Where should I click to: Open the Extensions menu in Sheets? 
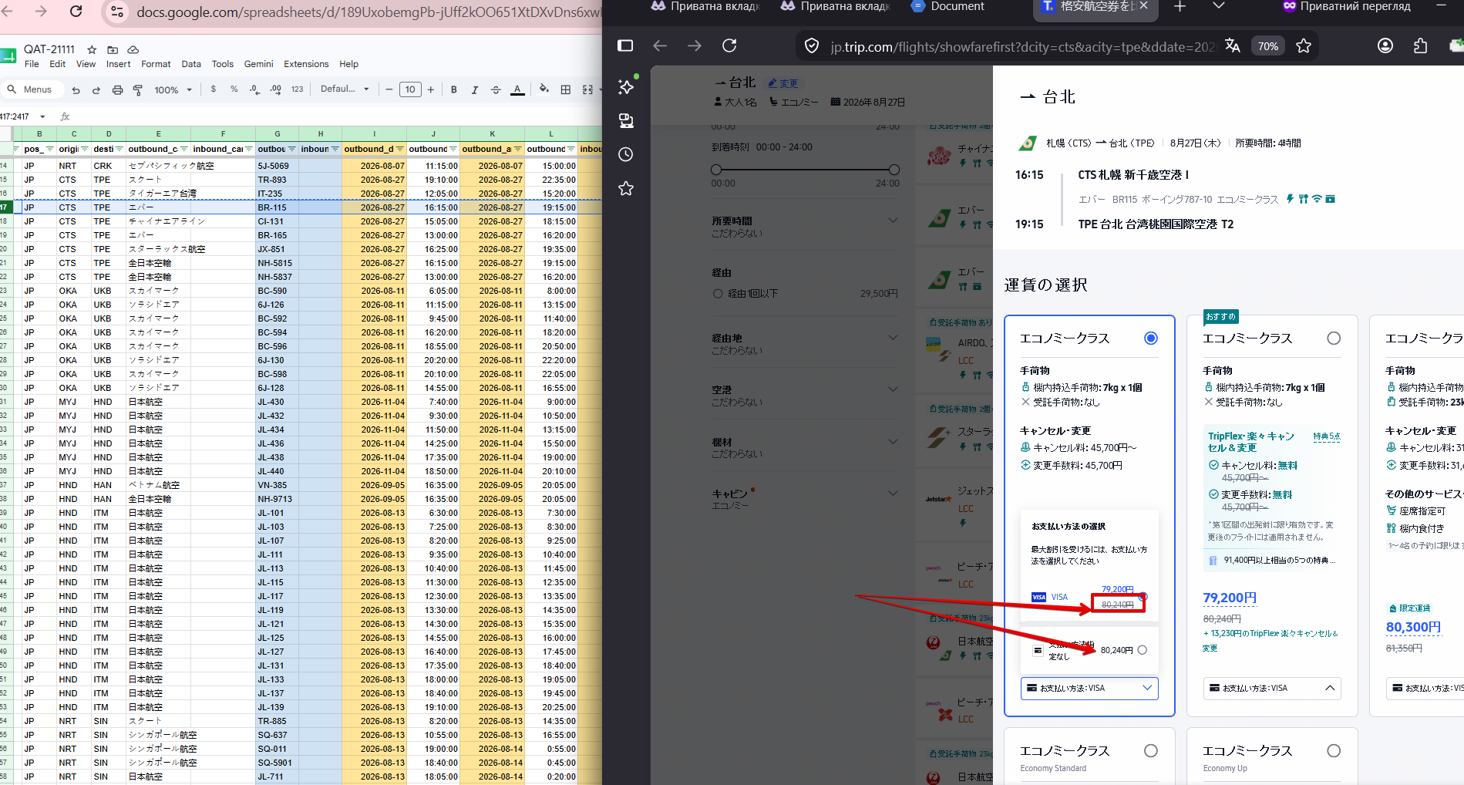pyautogui.click(x=306, y=64)
